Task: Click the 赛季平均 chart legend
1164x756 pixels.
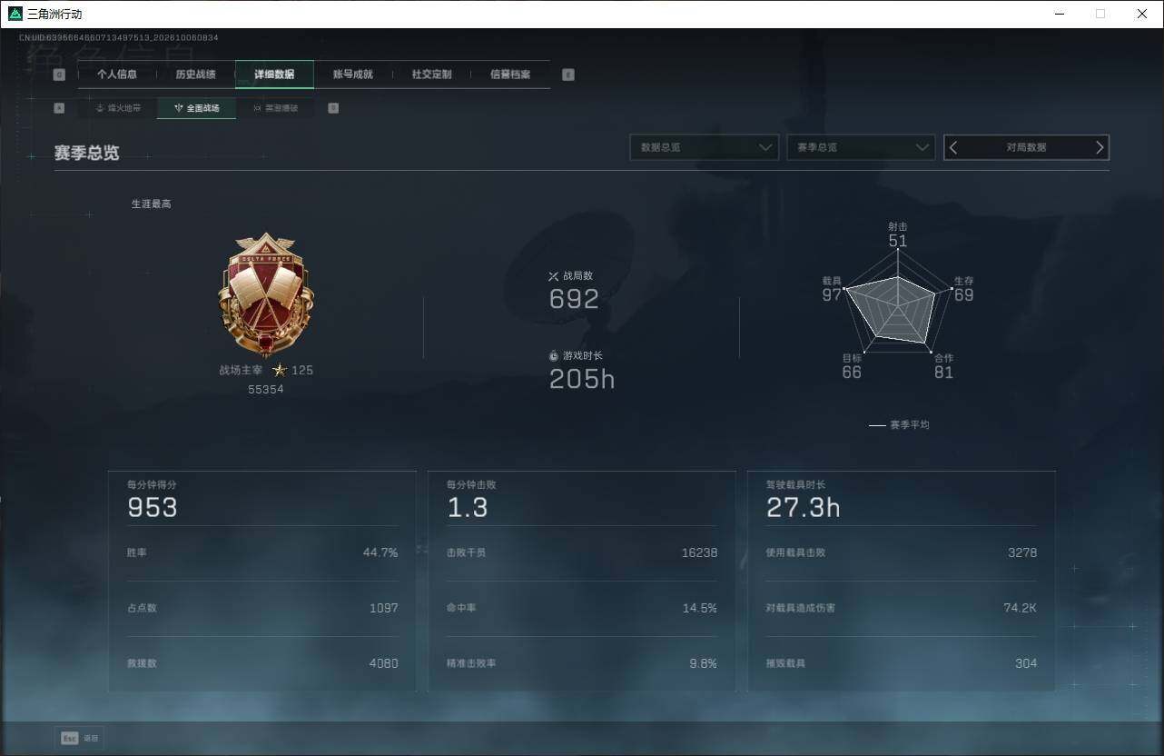Action: click(x=899, y=425)
